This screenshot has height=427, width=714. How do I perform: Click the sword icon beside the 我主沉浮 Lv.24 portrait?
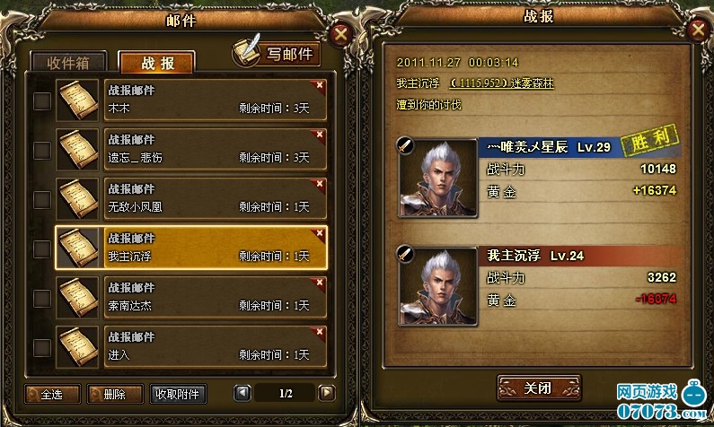coord(405,254)
